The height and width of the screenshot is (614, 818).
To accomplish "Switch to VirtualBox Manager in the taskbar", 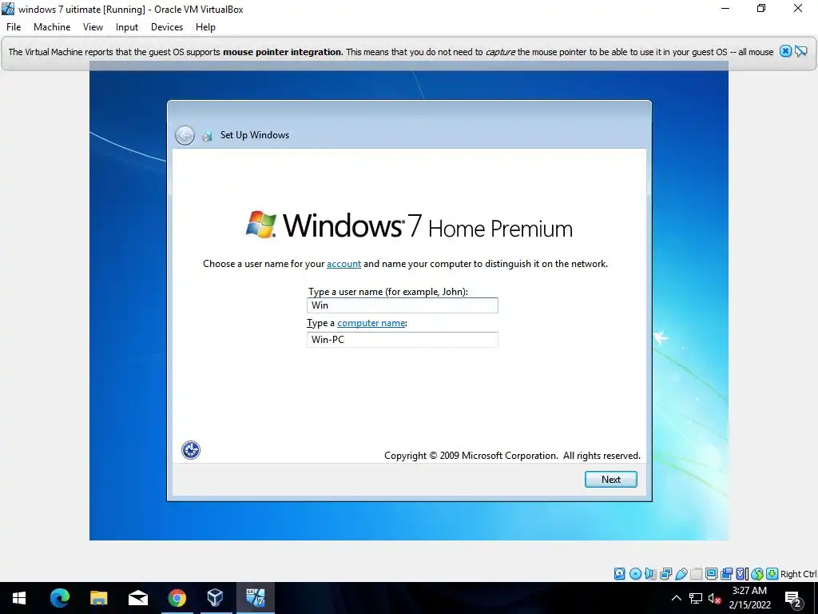I will (x=216, y=598).
